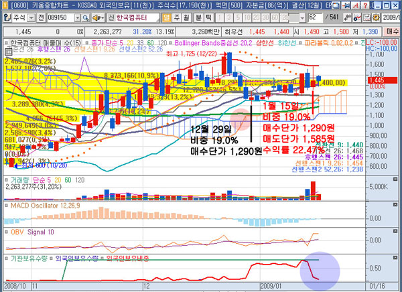Image resolution: width=402 pixels, height=292 pixels.
Task: Click the square marker before 파라볼릭
Action: point(301,43)
